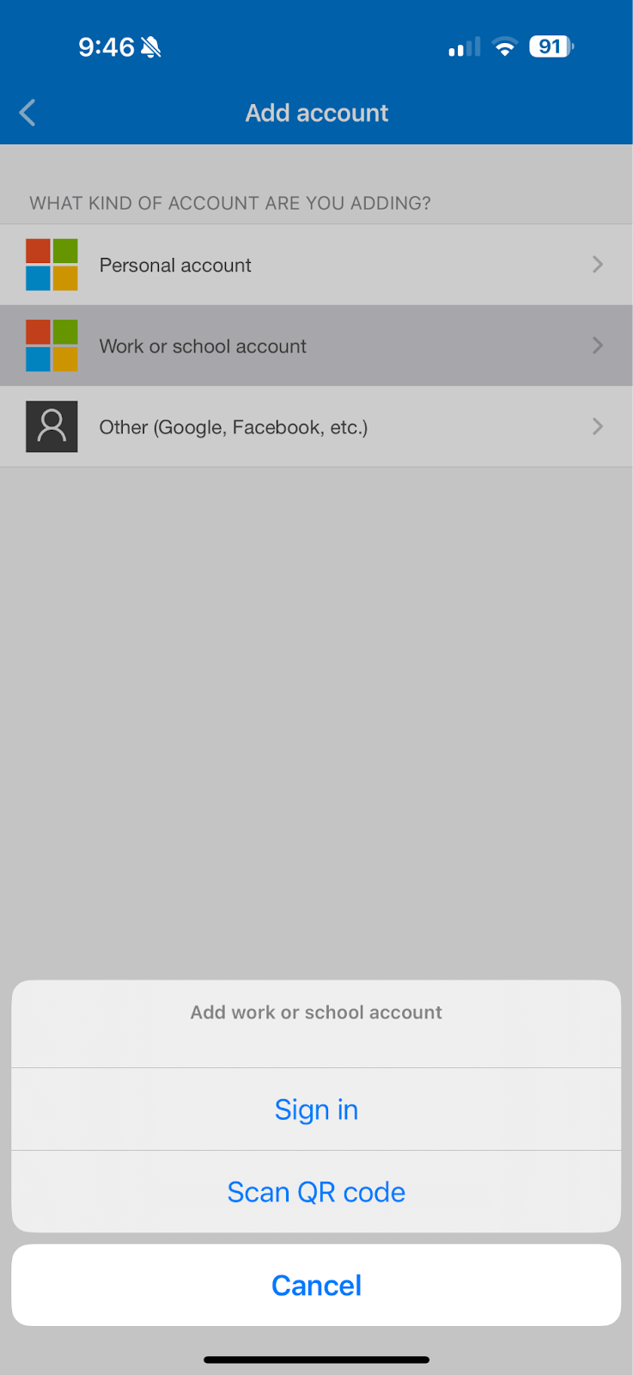
Task: Tap the muted bell icon in status bar
Action: [151, 46]
